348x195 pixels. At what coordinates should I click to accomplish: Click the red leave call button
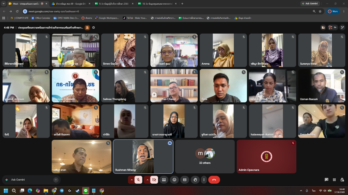[x=214, y=180]
